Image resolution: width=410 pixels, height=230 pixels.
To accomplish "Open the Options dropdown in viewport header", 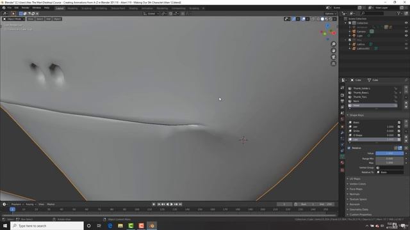I will click(331, 13).
